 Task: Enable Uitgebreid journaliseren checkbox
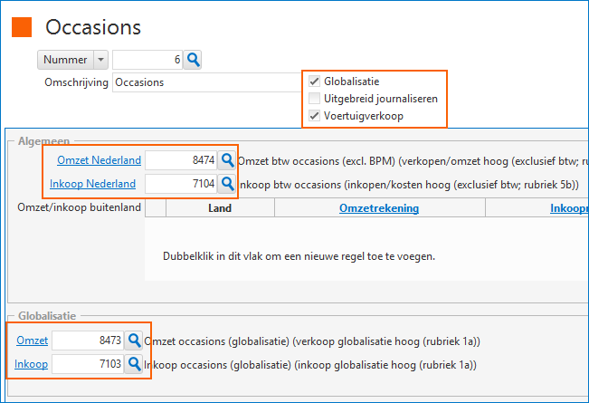click(x=315, y=99)
